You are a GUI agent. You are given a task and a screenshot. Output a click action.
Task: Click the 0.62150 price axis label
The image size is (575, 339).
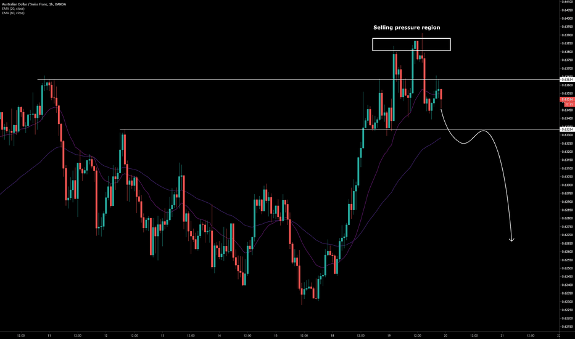(x=568, y=327)
